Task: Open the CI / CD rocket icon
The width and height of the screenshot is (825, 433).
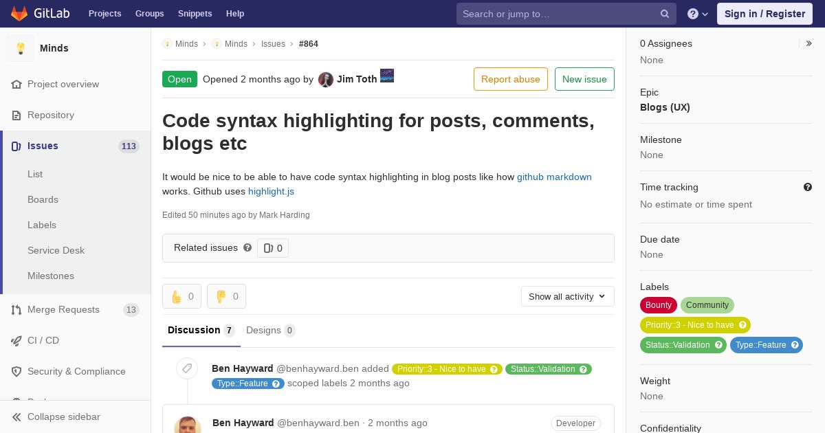Action: click(16, 341)
